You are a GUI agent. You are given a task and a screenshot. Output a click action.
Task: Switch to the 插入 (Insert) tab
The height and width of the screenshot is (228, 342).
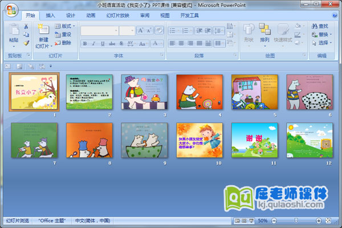point(51,15)
